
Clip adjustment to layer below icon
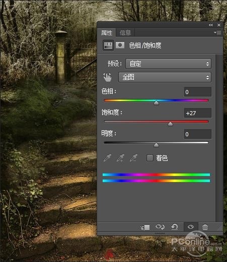coord(145,227)
